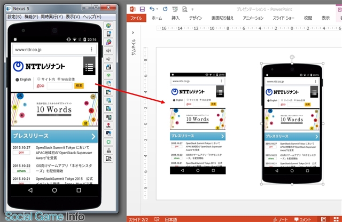Click the PowerPoint application icon in the title bar
Image resolution: width=342 pixels, height=222 pixels.
click(133, 9)
